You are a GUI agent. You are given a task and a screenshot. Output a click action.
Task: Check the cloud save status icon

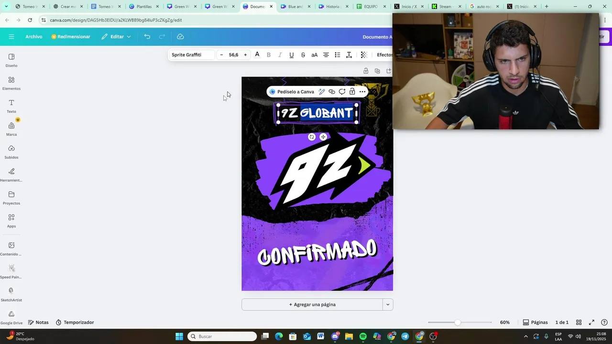pos(180,37)
